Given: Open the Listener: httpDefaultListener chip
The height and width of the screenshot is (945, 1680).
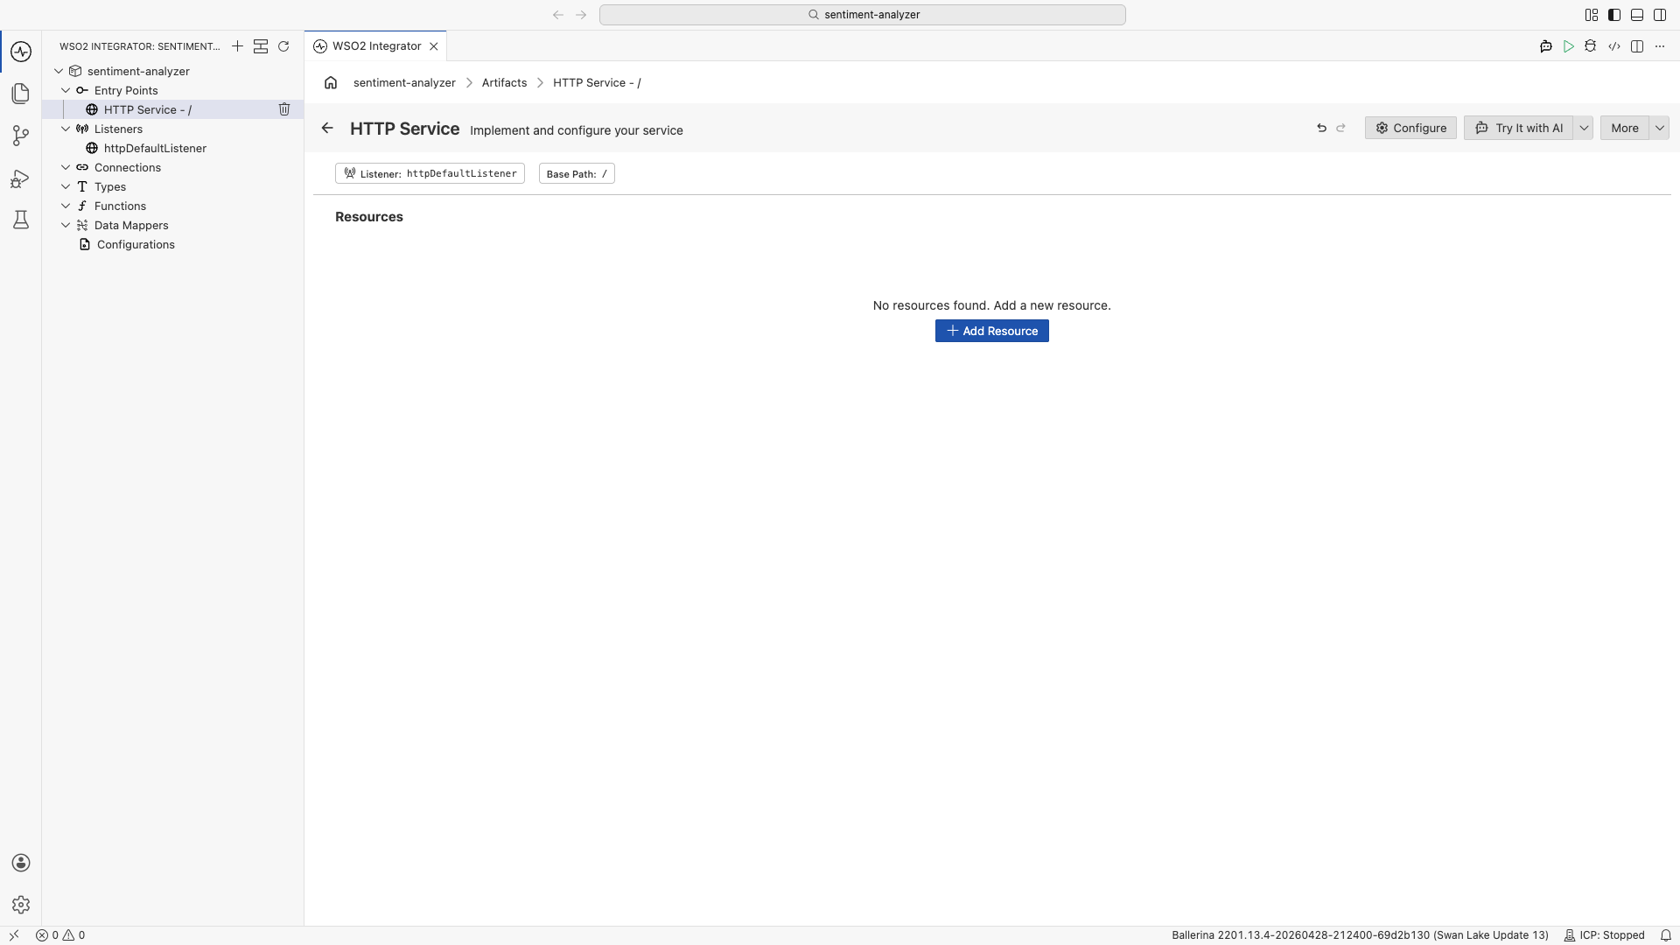Looking at the screenshot, I should 430,173.
